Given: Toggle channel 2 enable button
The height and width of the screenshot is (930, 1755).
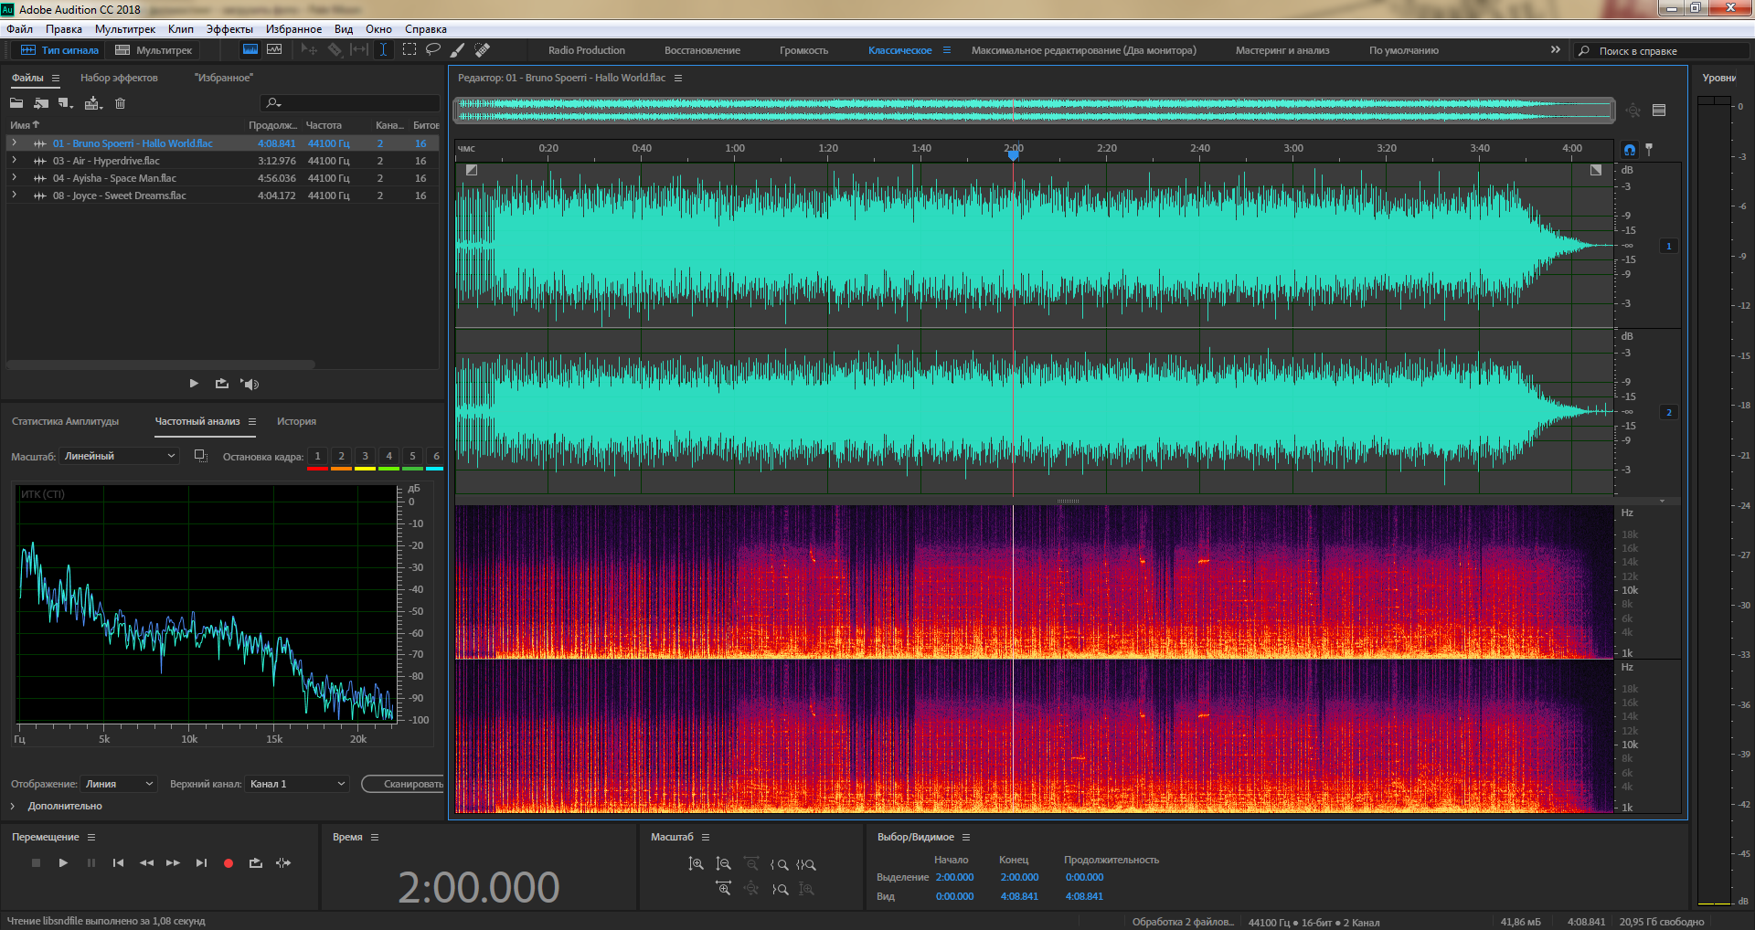Looking at the screenshot, I should tap(1669, 412).
